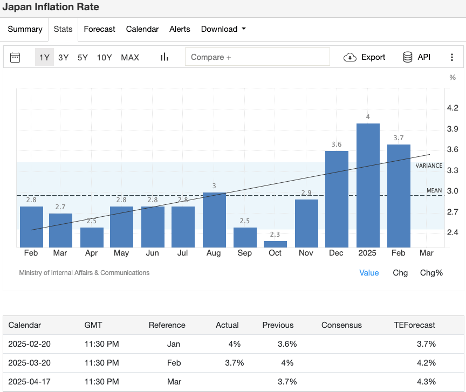Click the API database icon
Screen dimensions: 466x392
click(x=408, y=57)
